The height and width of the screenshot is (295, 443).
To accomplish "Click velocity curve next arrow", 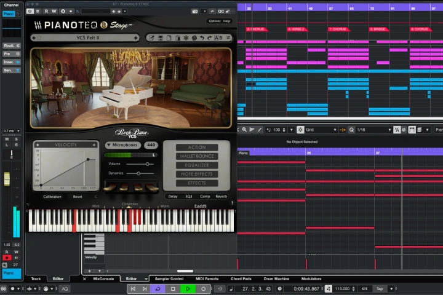I will 94,145.
